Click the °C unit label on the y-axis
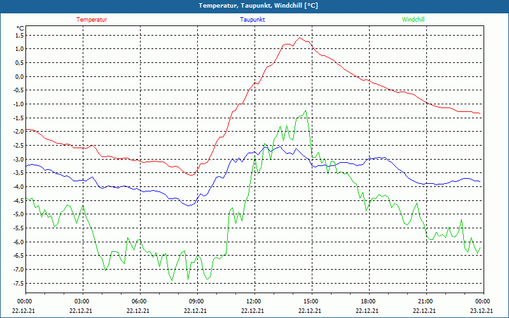This screenshot has width=509, height=318. coord(20,28)
